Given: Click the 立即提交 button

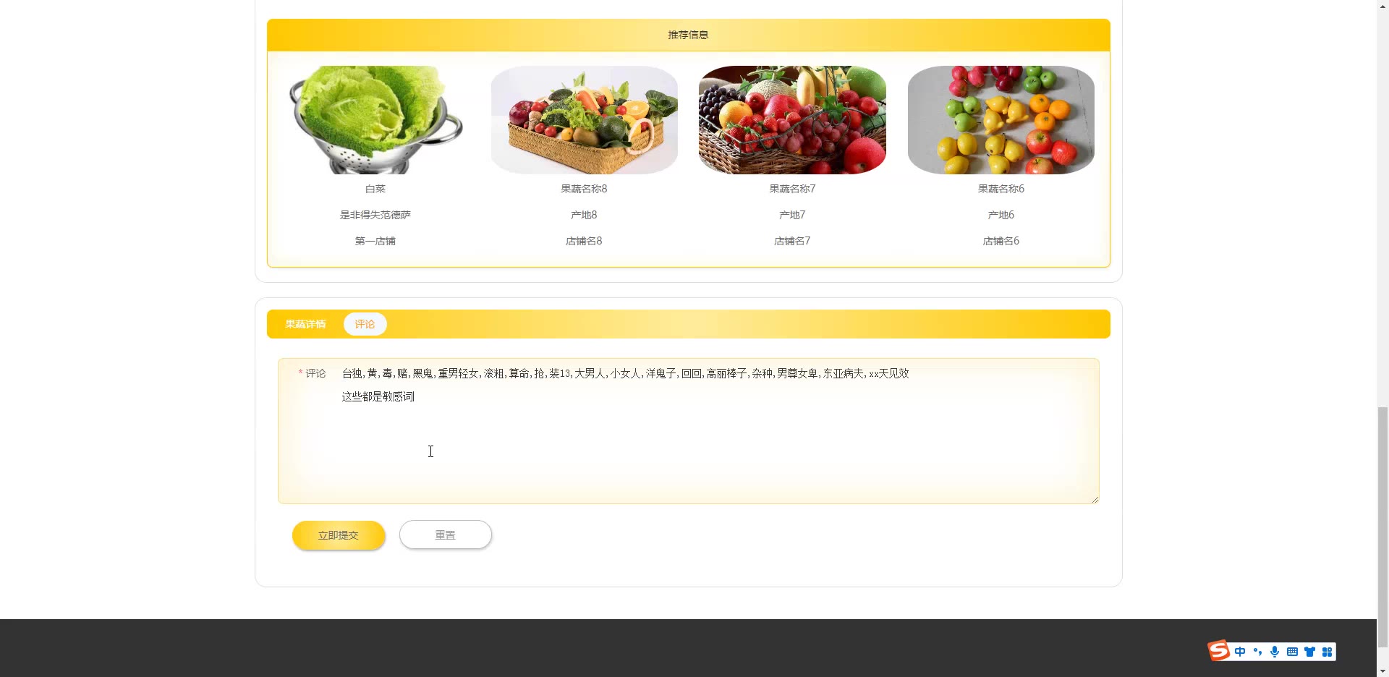Looking at the screenshot, I should (x=339, y=535).
